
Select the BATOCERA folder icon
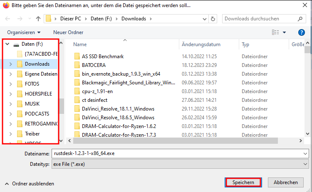(77, 65)
